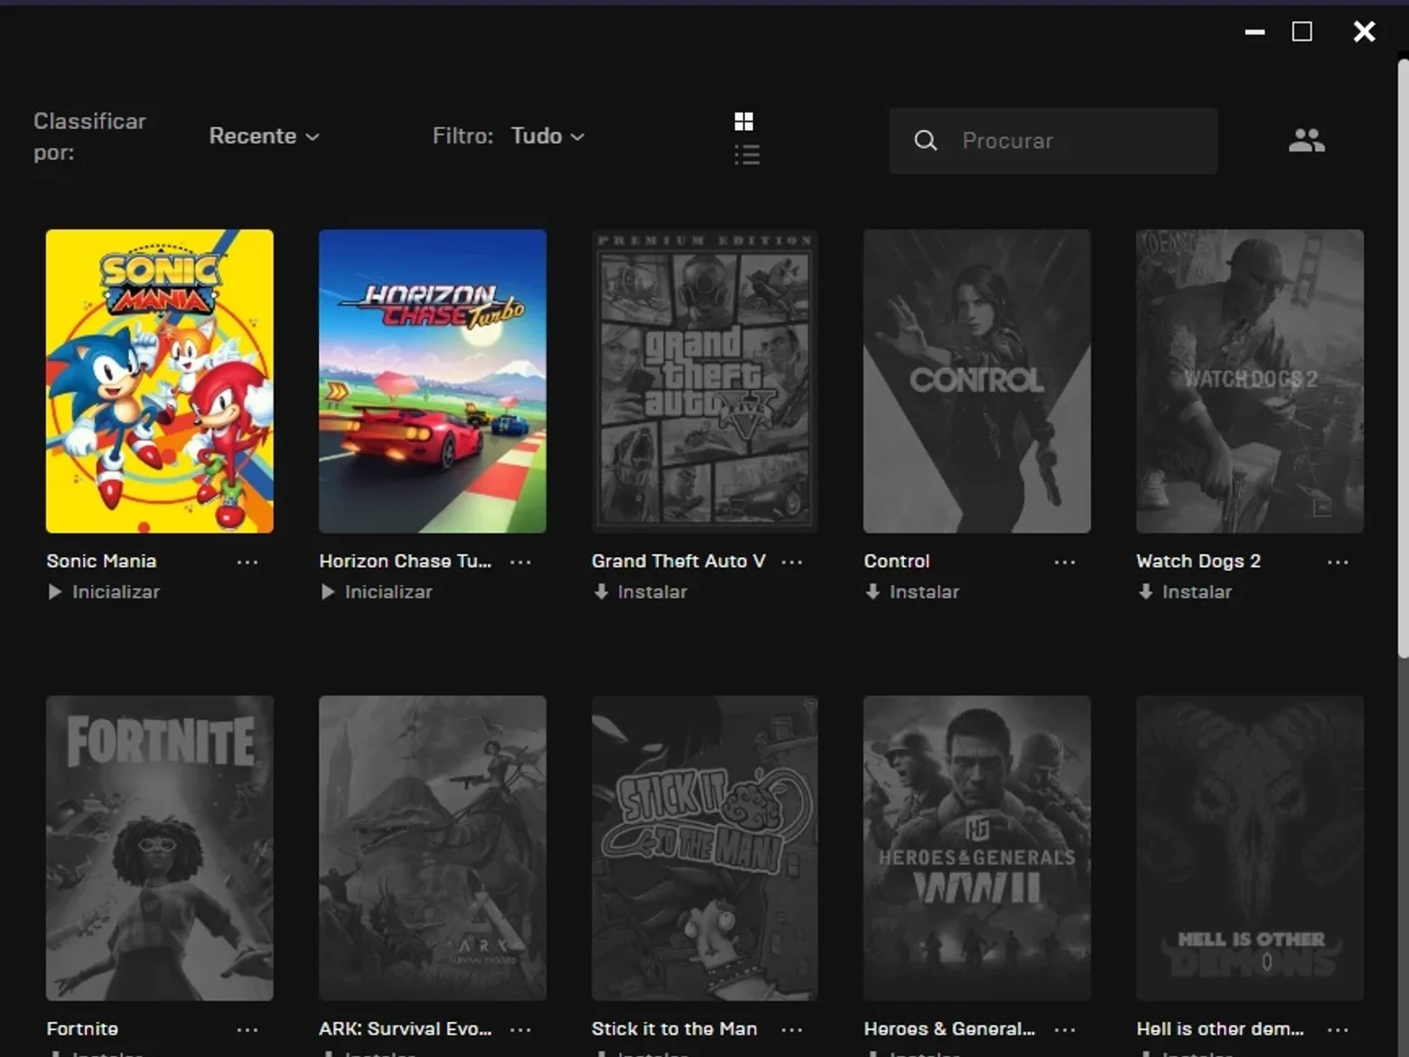Select the Control cover art

[977, 381]
